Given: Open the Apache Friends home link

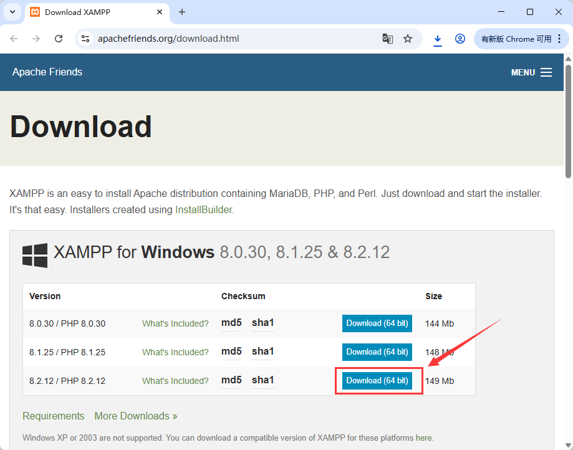Looking at the screenshot, I should pos(47,72).
